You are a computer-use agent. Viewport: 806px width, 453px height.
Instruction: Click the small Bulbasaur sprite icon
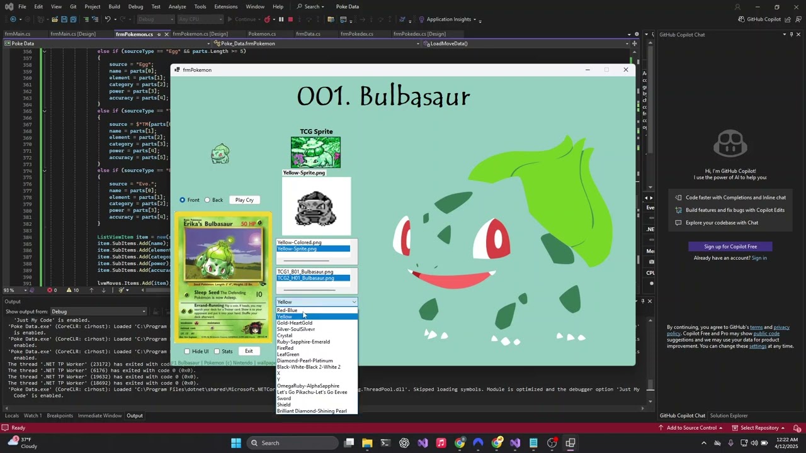pyautogui.click(x=220, y=154)
